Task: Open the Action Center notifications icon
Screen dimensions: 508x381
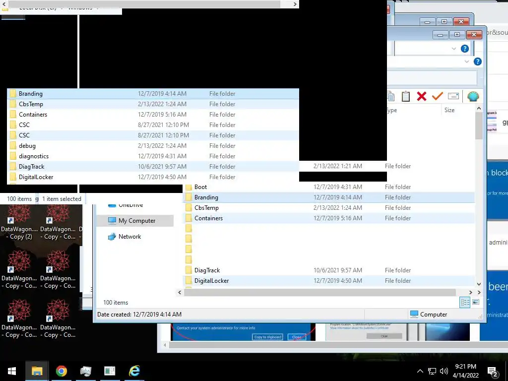Action: (493, 372)
